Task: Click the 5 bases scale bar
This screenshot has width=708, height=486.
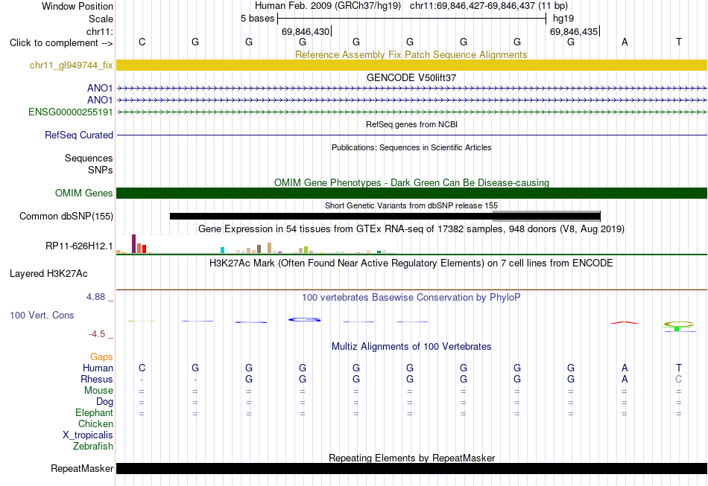Action: tap(412, 19)
